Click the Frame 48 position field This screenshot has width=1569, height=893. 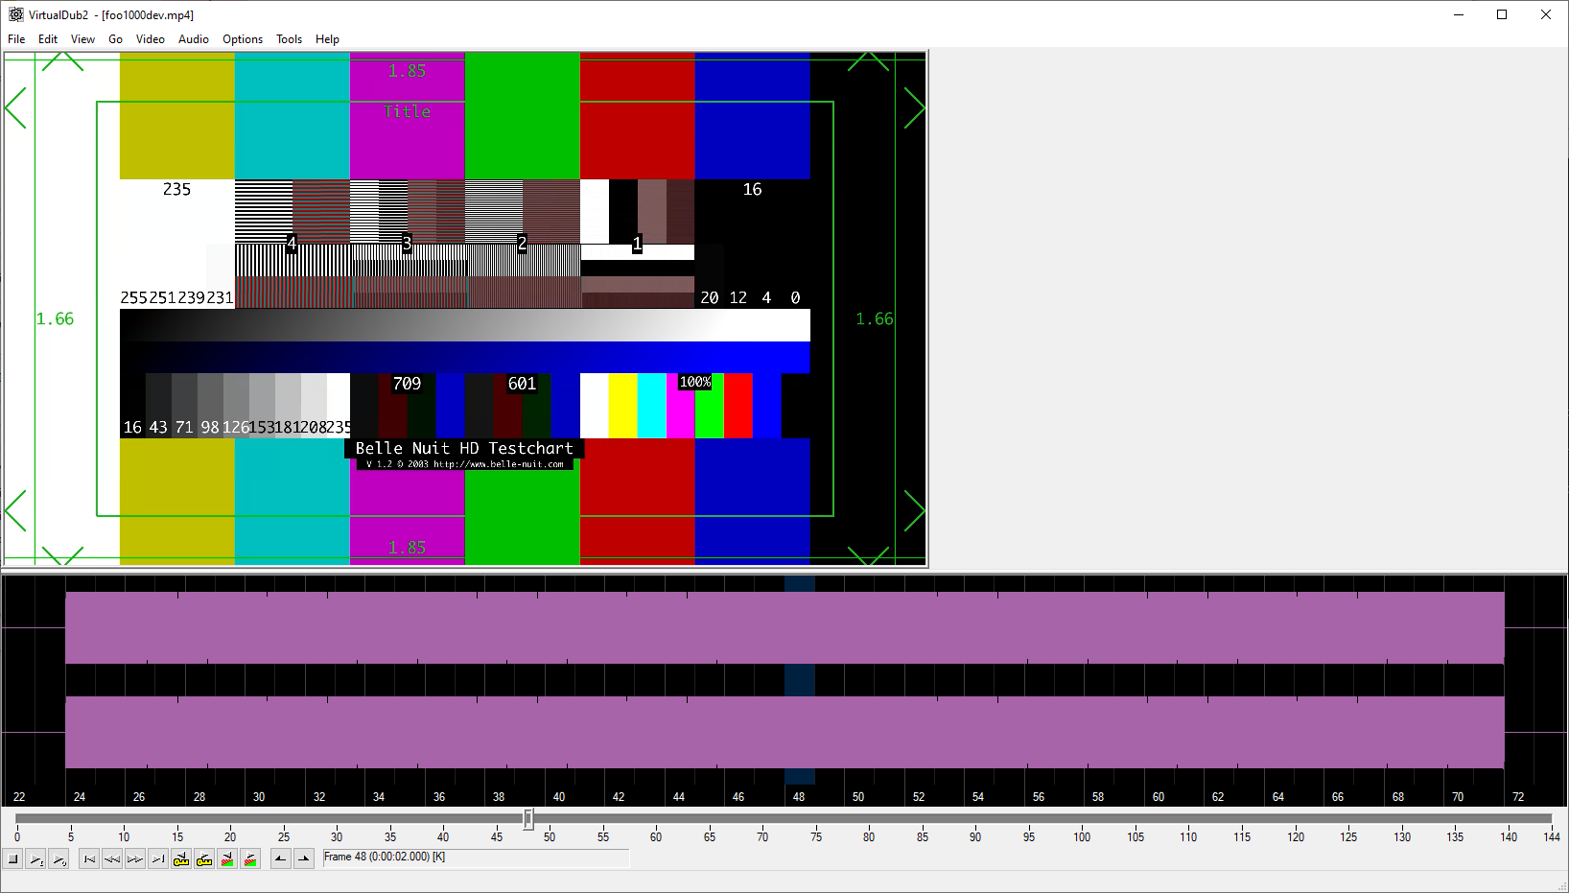pyautogui.click(x=476, y=858)
